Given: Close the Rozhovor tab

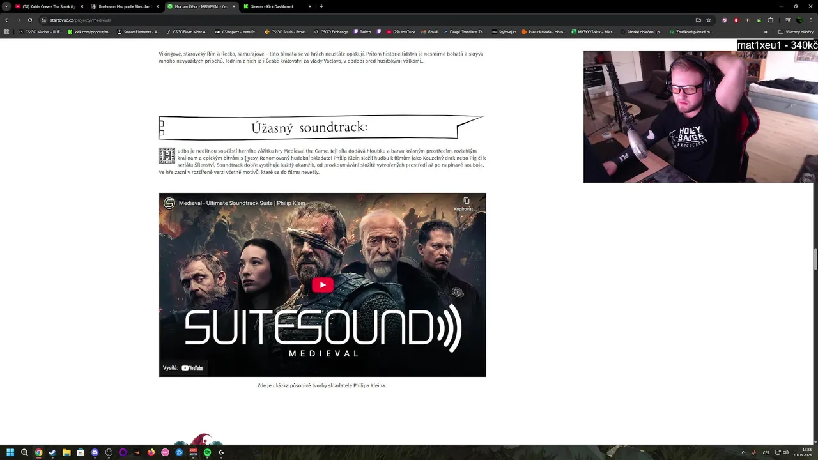Looking at the screenshot, I should pos(157,6).
